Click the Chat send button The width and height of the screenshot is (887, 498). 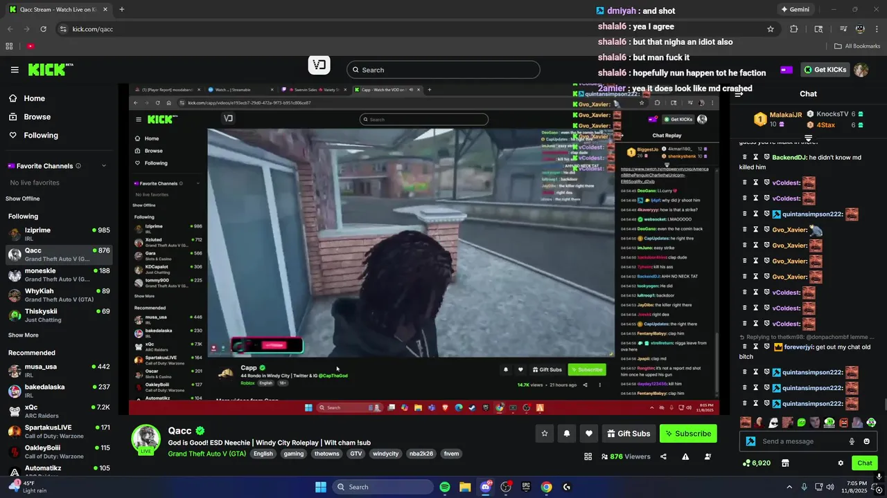click(865, 463)
